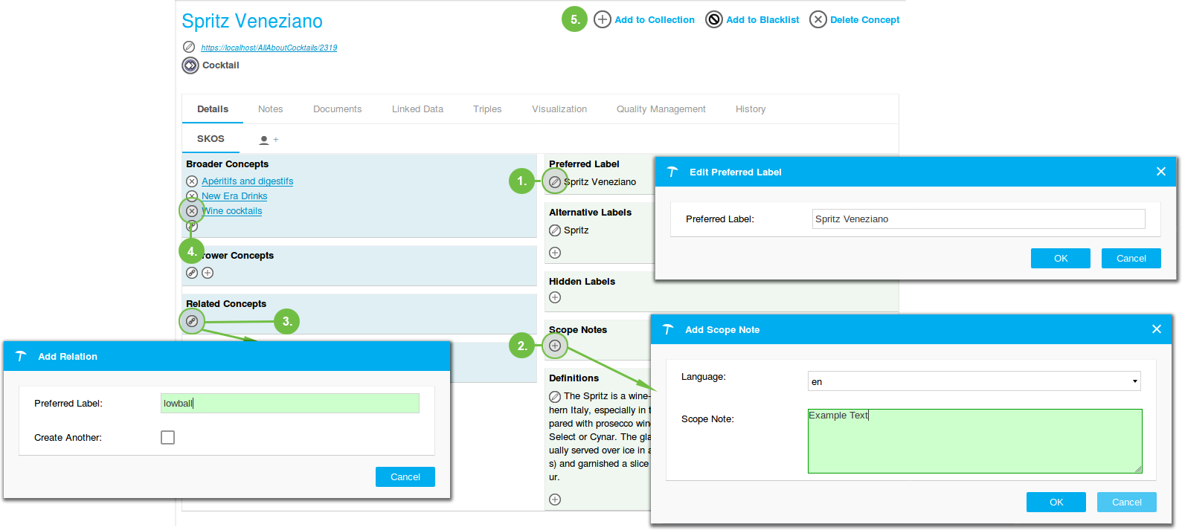Click the Cocktail concept scheme icon
Screen dimensions: 1182x530
point(190,65)
